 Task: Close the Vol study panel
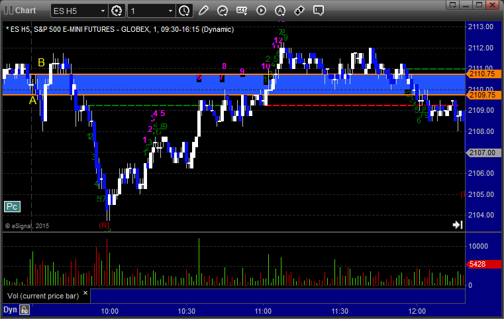pos(85,293)
